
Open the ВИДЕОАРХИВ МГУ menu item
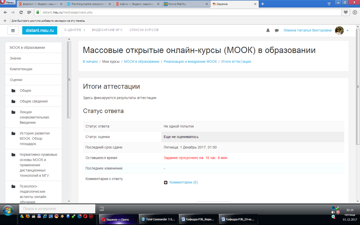(x=107, y=30)
